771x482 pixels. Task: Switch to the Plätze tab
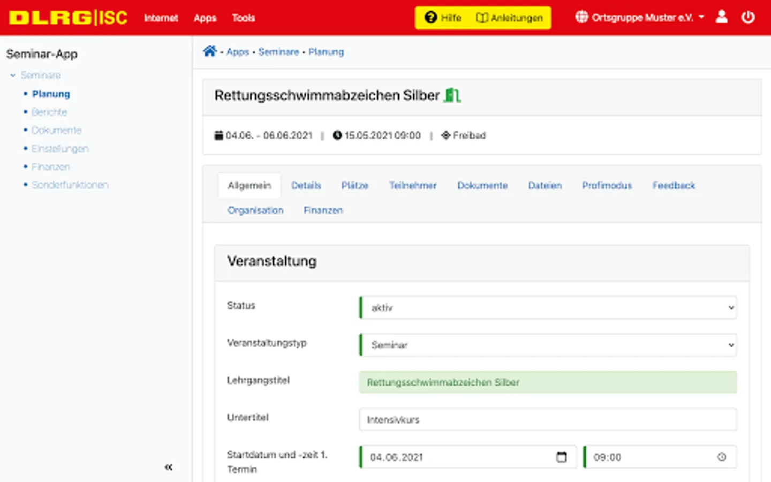pos(355,185)
